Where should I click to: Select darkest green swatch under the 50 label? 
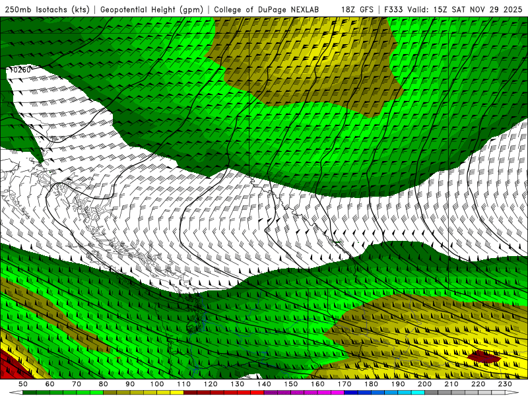pyautogui.click(x=29, y=393)
